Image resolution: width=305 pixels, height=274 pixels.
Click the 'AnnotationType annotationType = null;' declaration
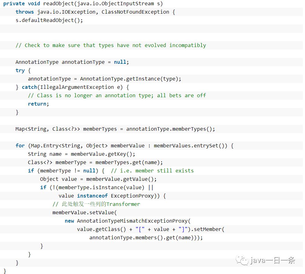[72, 62]
